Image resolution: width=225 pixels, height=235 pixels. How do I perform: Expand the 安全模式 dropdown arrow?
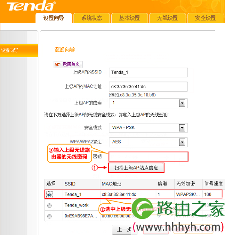pos(182,128)
